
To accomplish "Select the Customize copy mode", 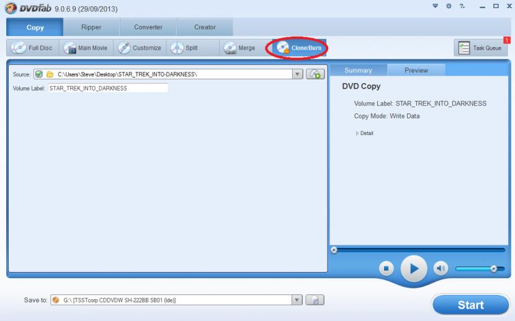I will click(140, 48).
